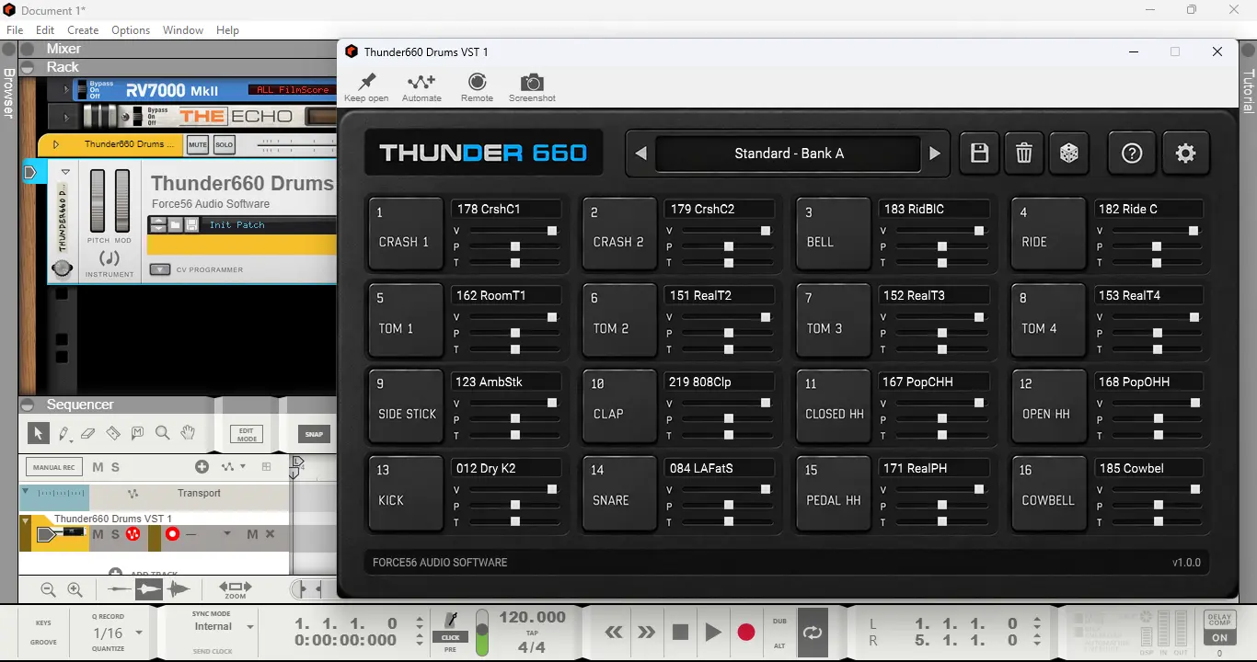Open the Window menu
This screenshot has width=1257, height=662.
183,30
